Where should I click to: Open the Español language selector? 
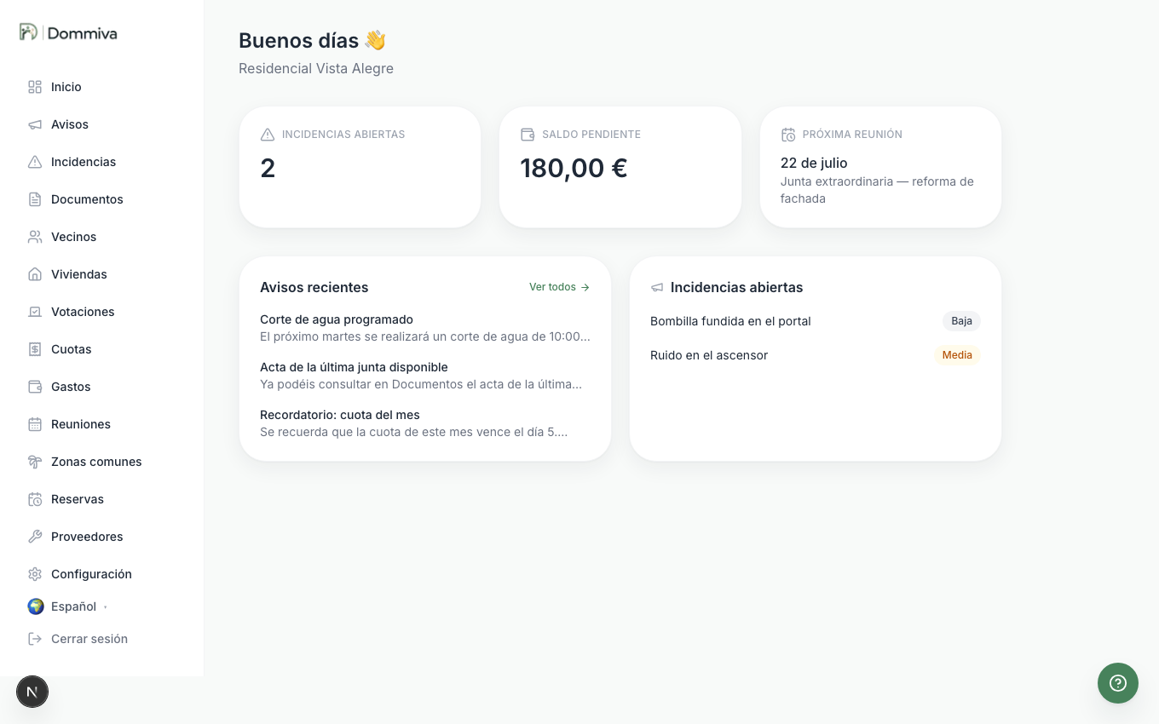click(73, 606)
